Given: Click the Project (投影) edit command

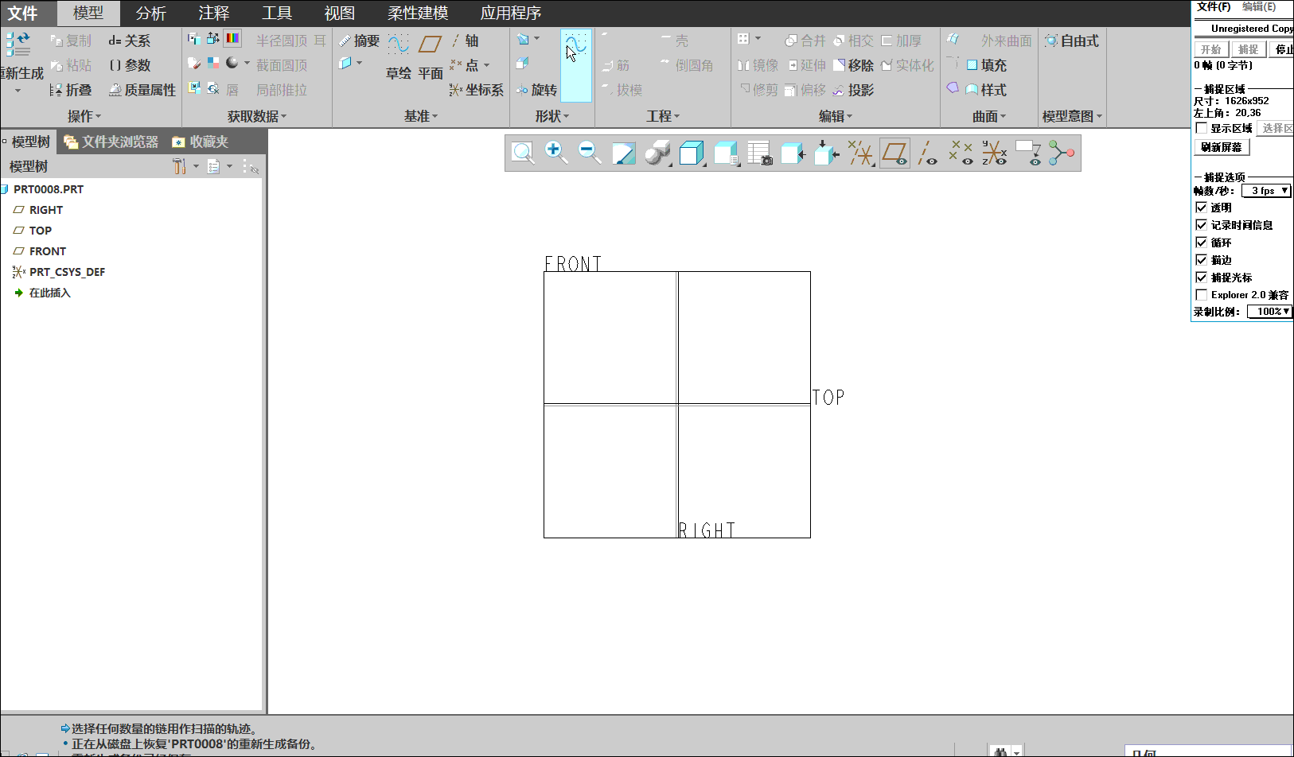Looking at the screenshot, I should [x=854, y=90].
